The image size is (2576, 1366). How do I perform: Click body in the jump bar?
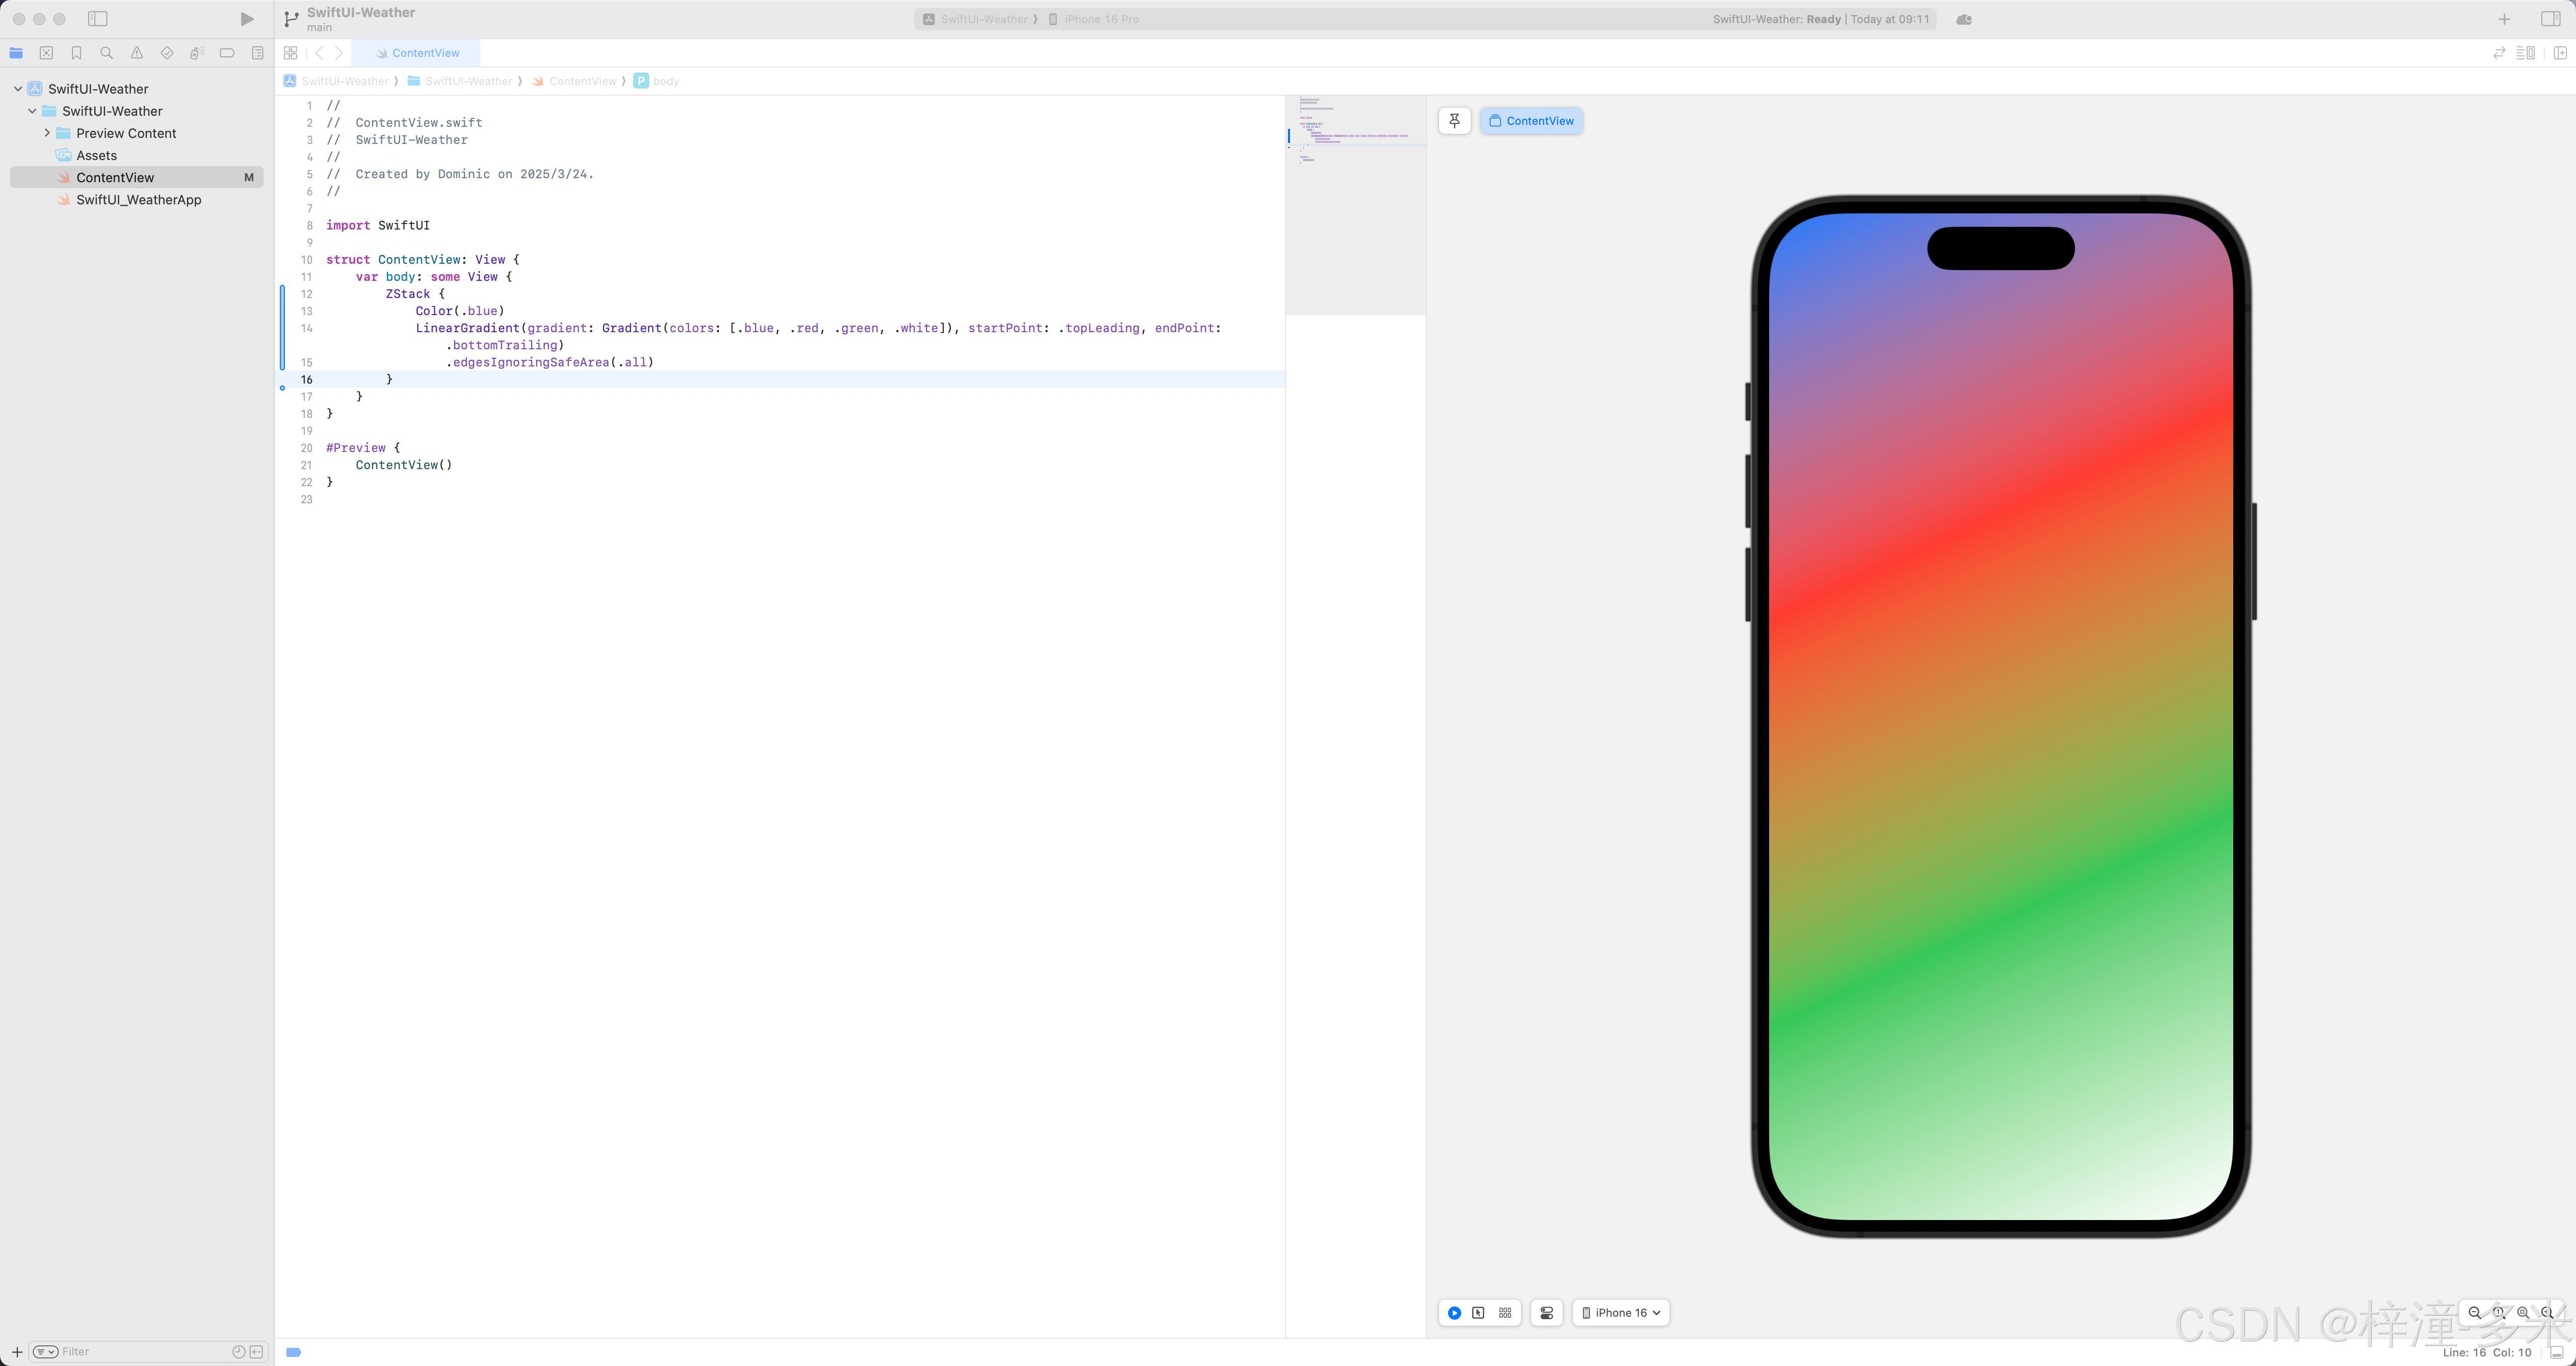tap(665, 81)
